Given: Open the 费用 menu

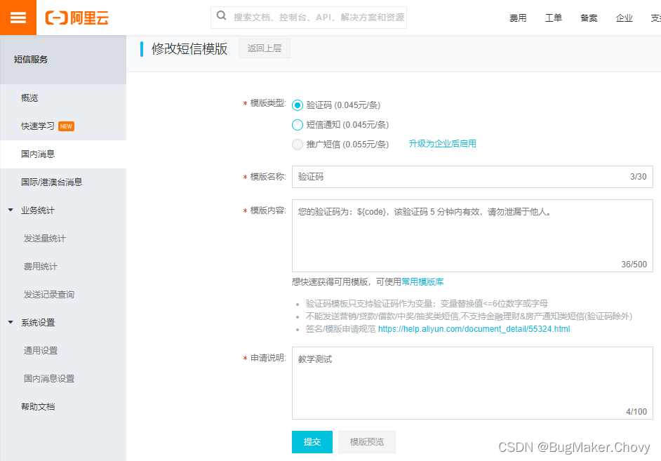Looking at the screenshot, I should coord(518,18).
